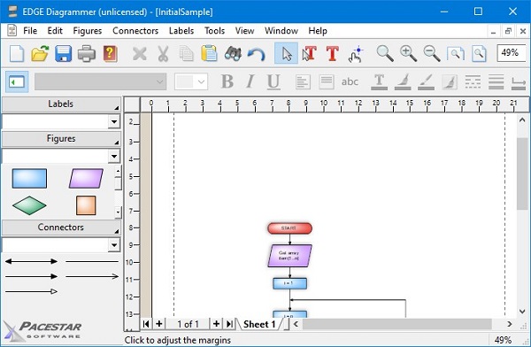Zoom in with the plus magnifier
Image resolution: width=531 pixels, height=347 pixels.
(408, 53)
